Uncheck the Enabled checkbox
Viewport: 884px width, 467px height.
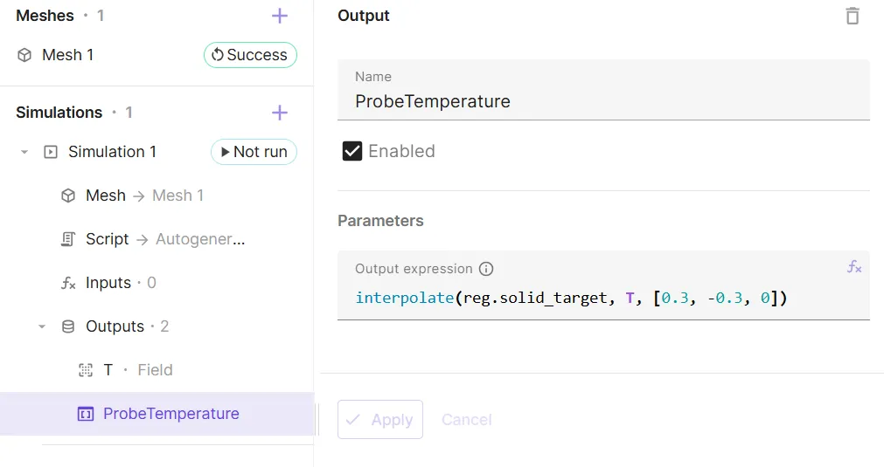(352, 151)
